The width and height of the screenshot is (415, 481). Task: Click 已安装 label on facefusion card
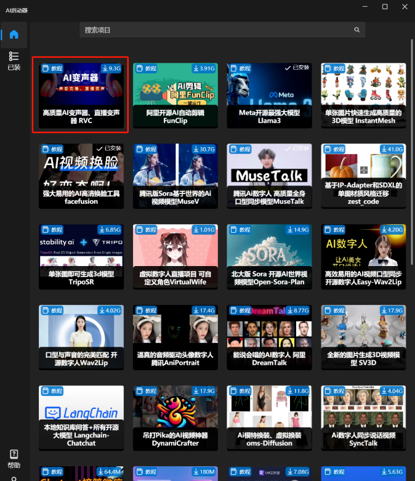[x=109, y=148]
